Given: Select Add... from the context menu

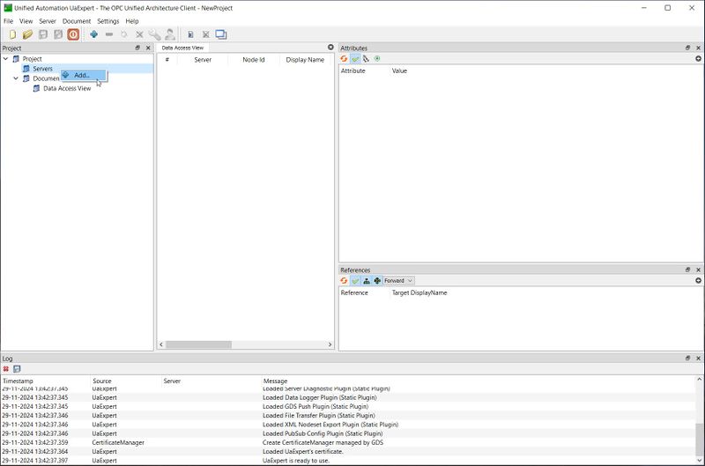Looking at the screenshot, I should (x=81, y=75).
